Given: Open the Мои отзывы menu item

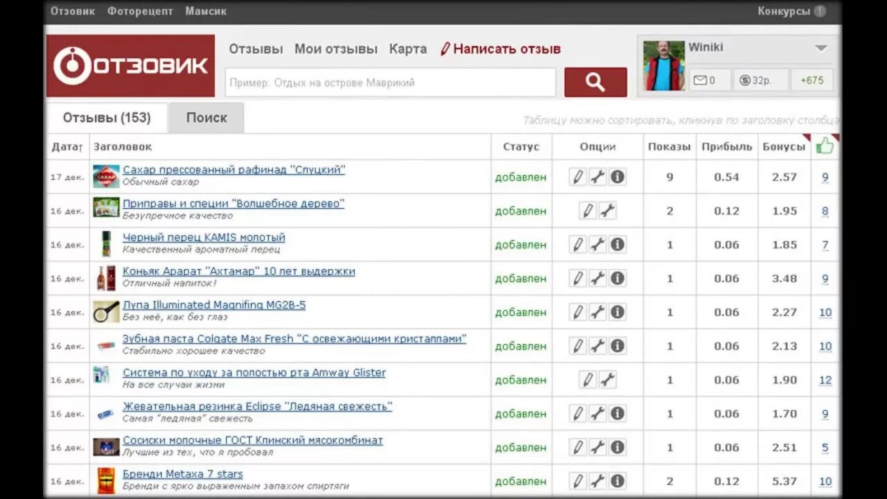Looking at the screenshot, I should click(336, 49).
